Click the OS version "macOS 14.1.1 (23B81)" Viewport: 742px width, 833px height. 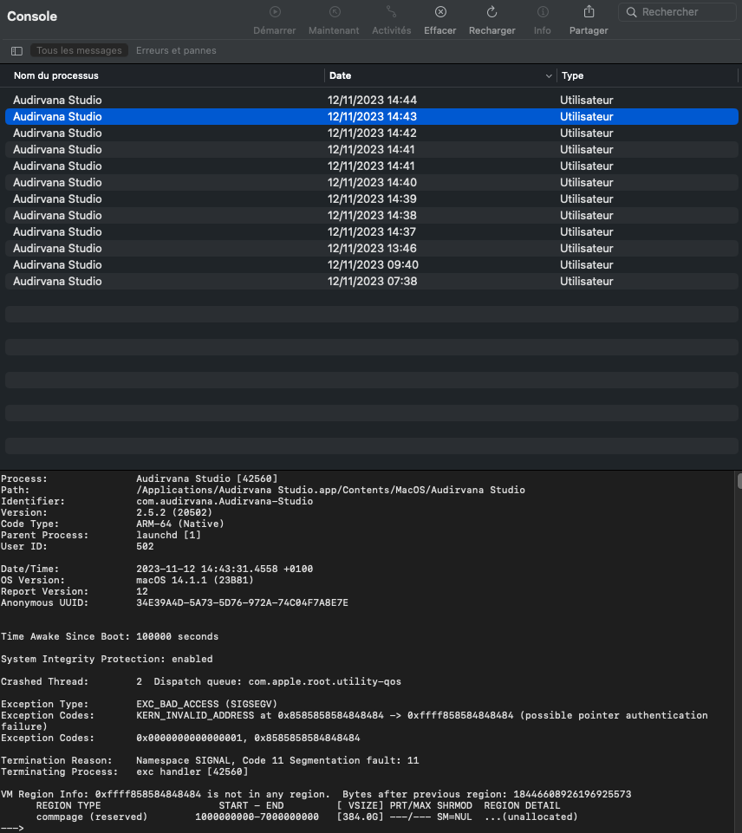(195, 580)
